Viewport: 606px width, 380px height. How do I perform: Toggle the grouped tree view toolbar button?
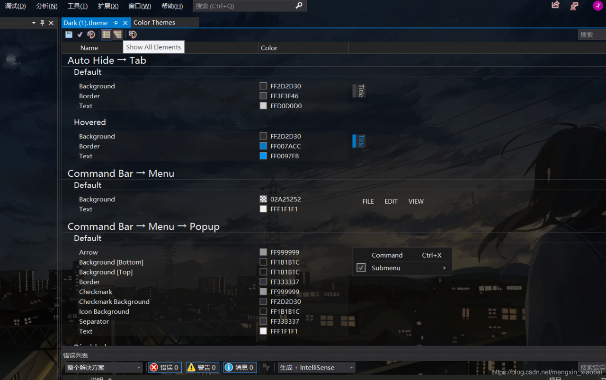tap(117, 35)
